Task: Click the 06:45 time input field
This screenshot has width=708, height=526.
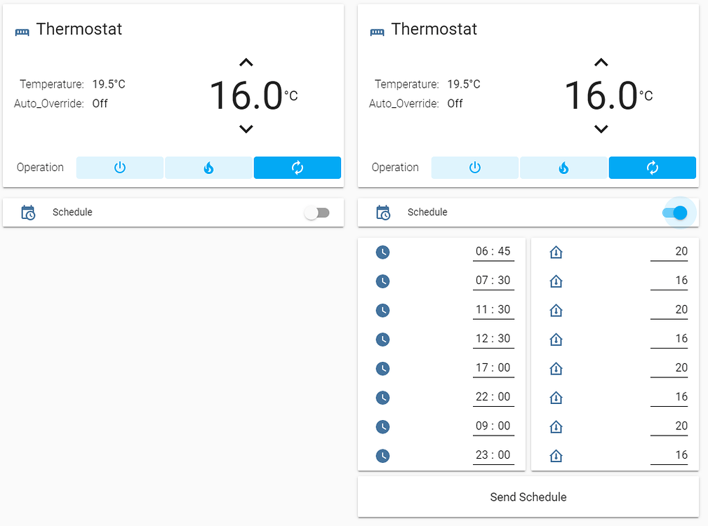Action: [x=493, y=251]
